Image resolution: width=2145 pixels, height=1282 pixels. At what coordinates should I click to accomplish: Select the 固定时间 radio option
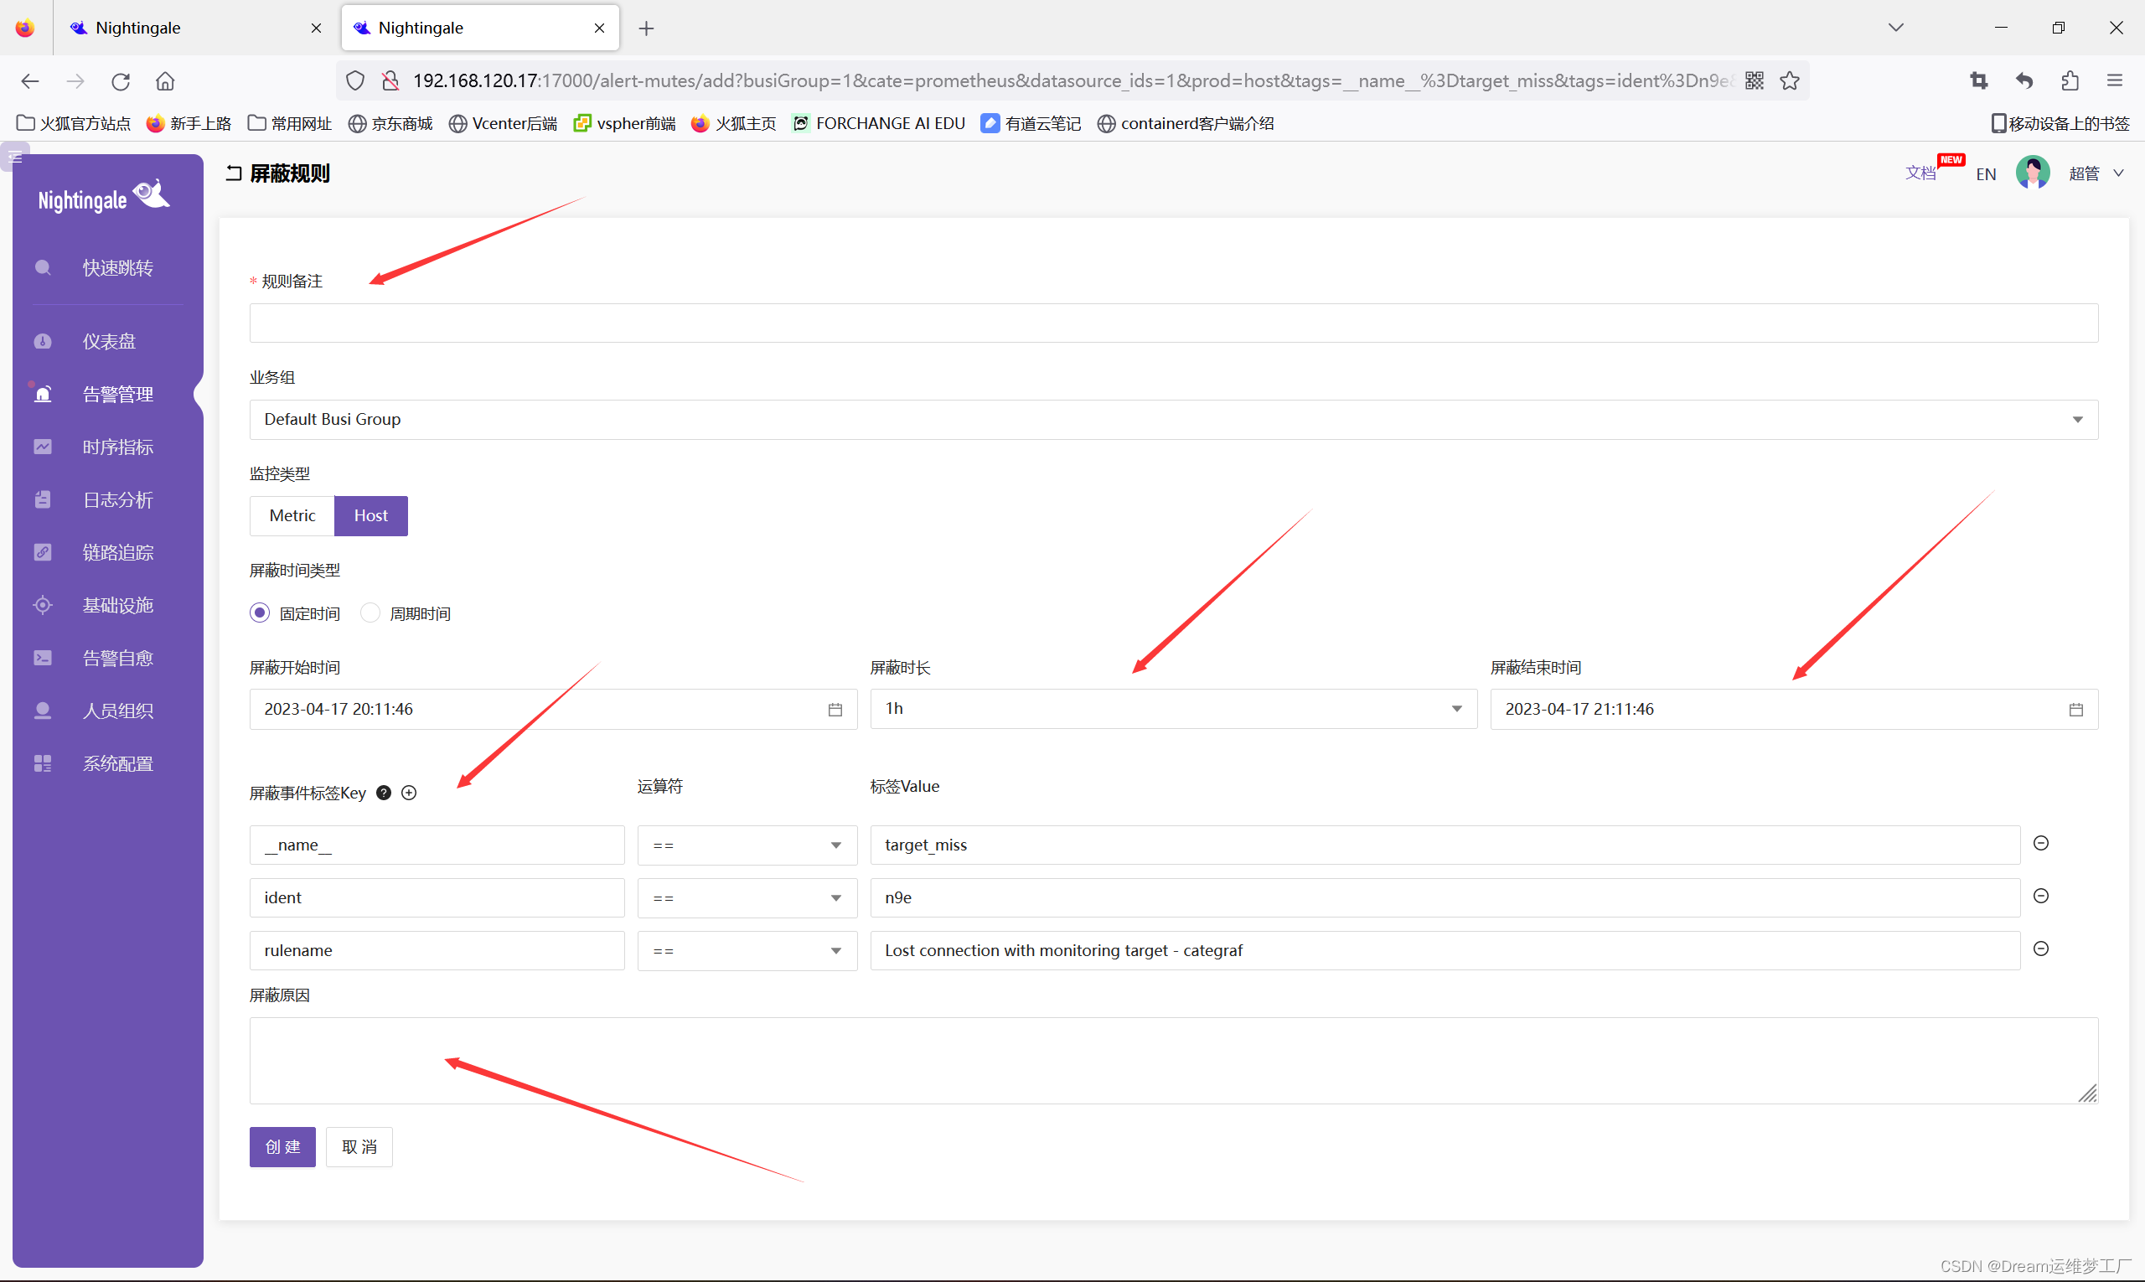click(x=259, y=613)
